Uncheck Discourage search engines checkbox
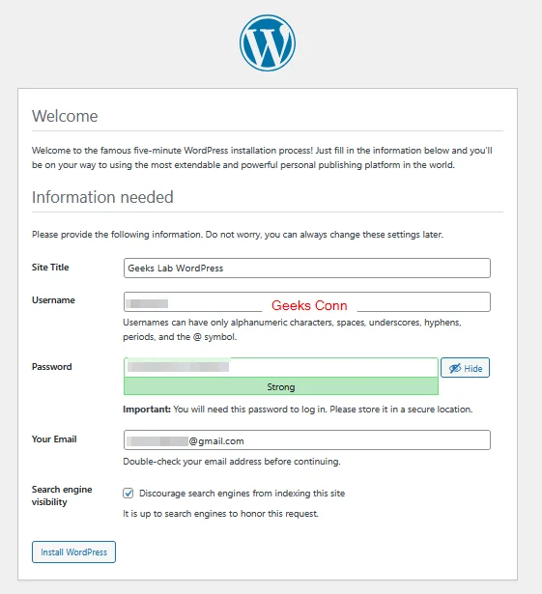542x594 pixels. click(128, 494)
